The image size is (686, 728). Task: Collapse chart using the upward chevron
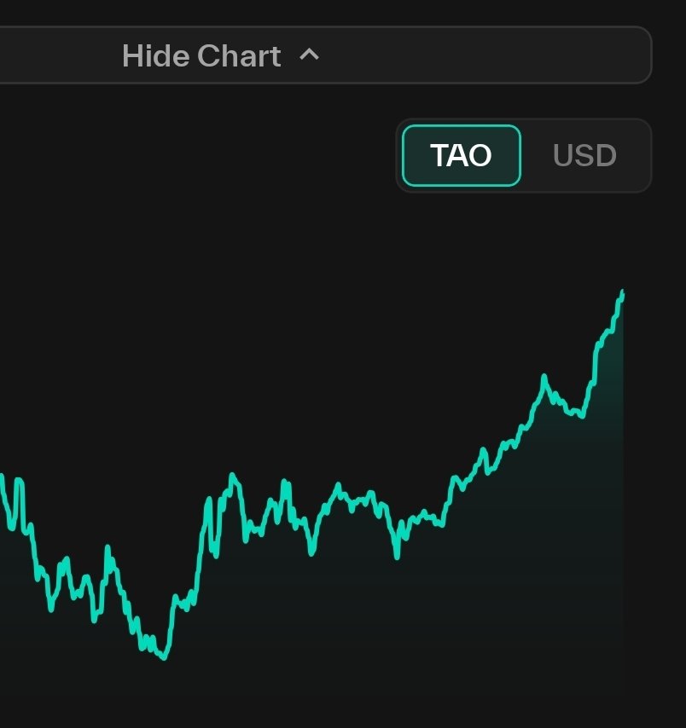309,55
